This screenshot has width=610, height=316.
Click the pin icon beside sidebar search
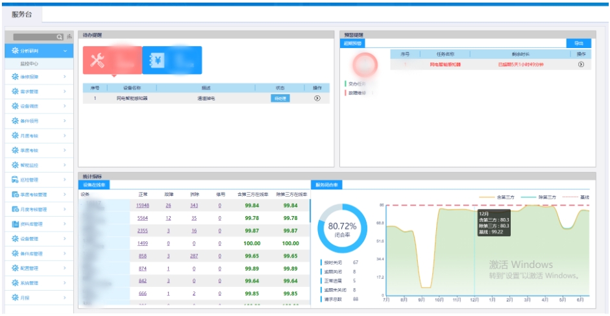[x=69, y=38]
